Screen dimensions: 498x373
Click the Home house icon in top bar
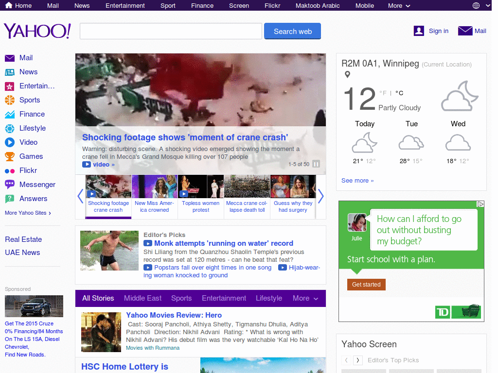point(9,5)
